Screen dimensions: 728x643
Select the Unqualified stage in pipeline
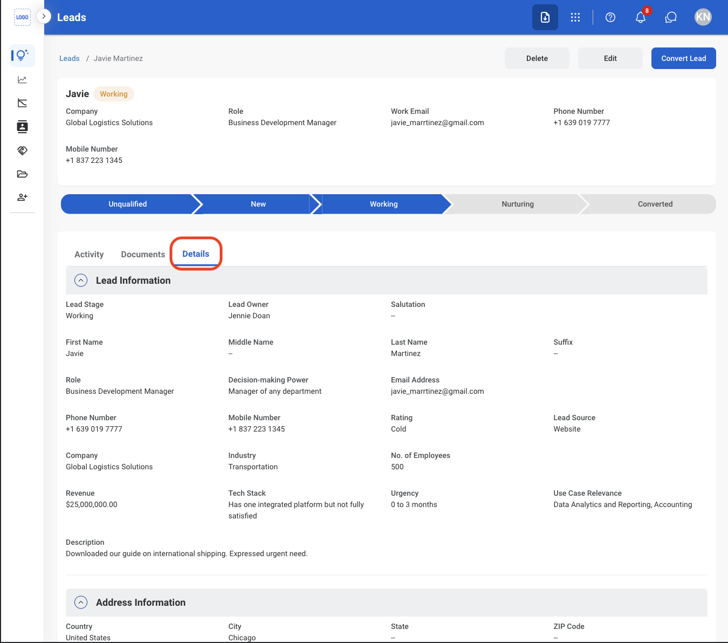point(128,204)
